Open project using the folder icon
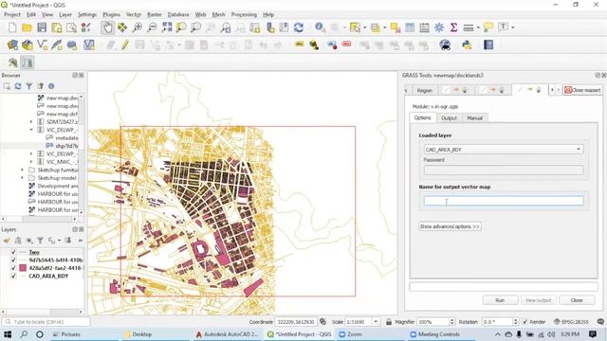The height and width of the screenshot is (341, 607). [27, 27]
